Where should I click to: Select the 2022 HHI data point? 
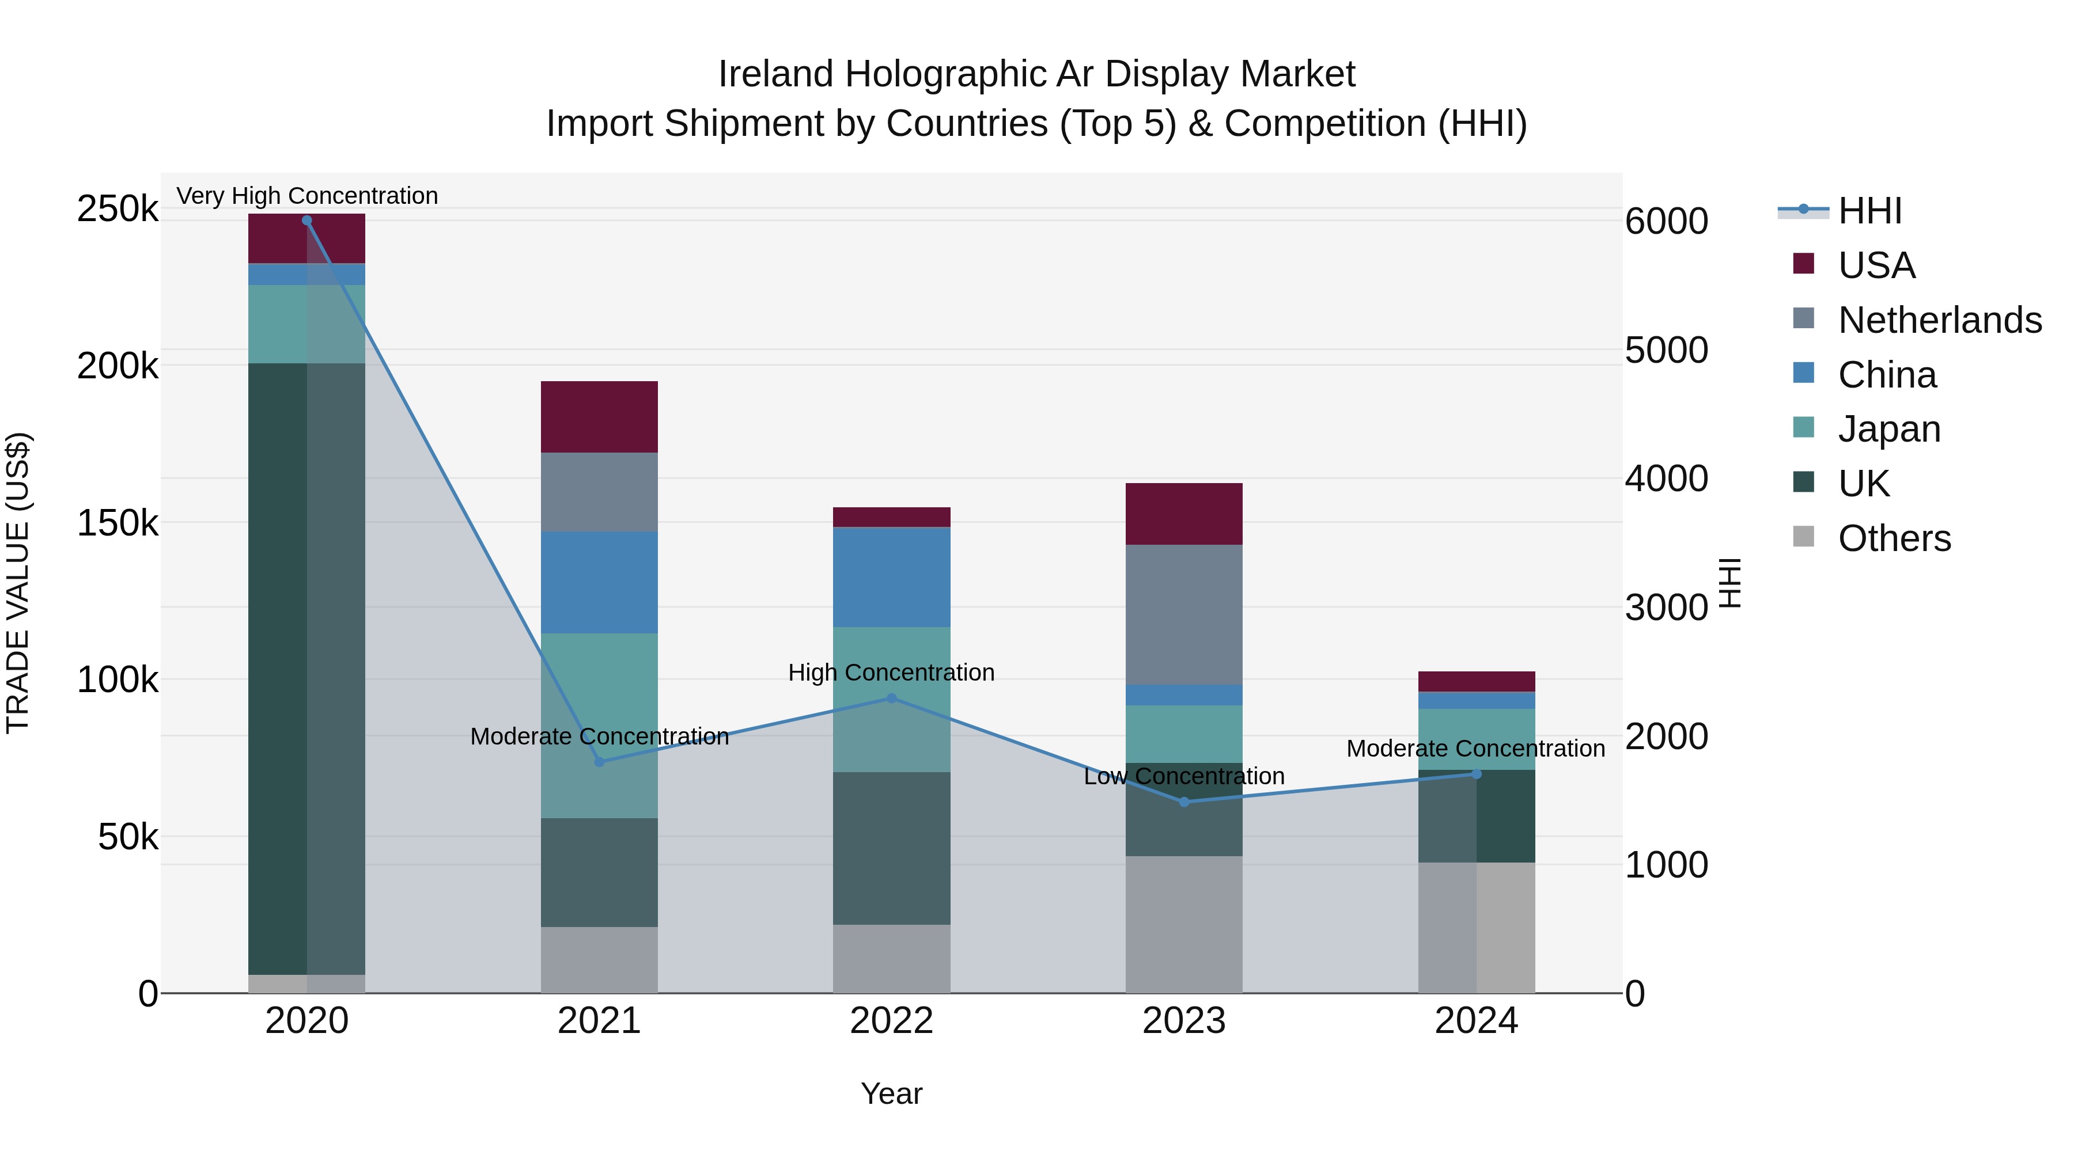tap(891, 698)
